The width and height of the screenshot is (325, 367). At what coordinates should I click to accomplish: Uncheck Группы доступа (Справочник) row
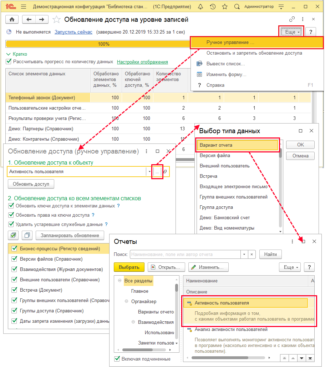coord(14,311)
